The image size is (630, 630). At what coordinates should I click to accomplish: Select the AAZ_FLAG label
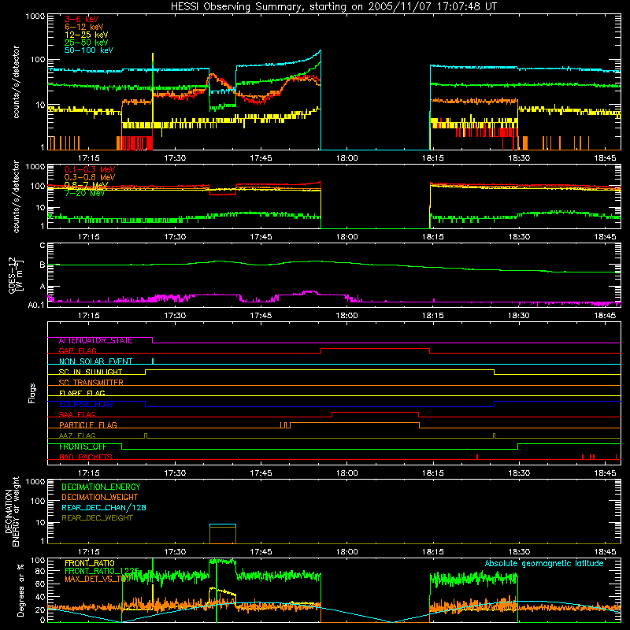[x=77, y=435]
